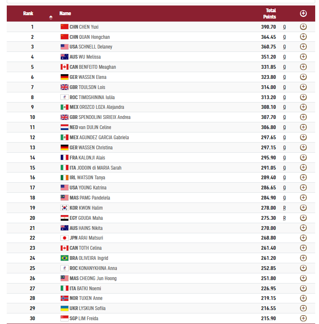Screen dimensions: 319x324
Task: Click plus icon beside TOULSON Lois
Action: (x=303, y=87)
